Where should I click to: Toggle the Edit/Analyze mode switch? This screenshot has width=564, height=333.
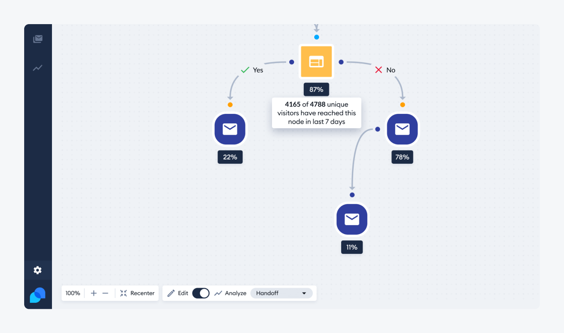pyautogui.click(x=201, y=293)
